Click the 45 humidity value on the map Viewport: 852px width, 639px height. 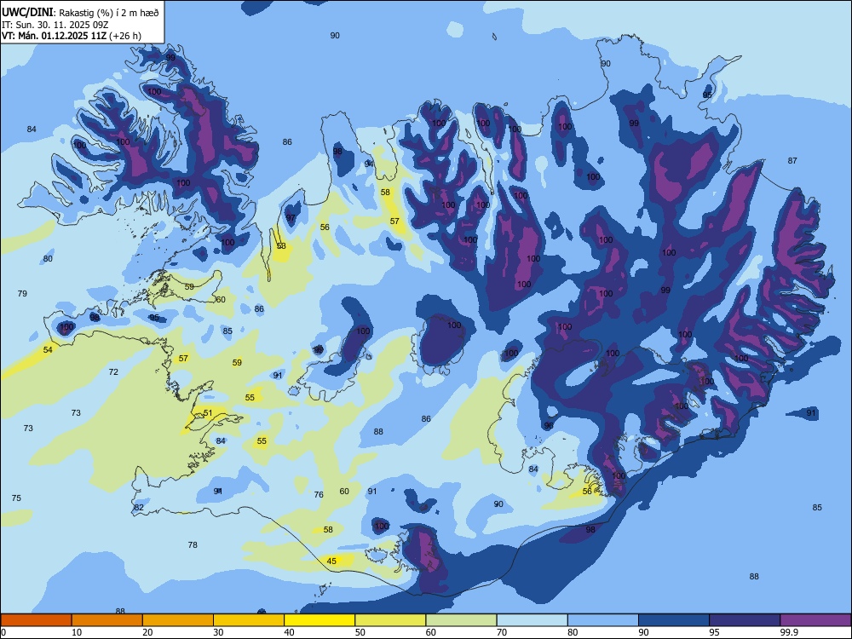331,561
